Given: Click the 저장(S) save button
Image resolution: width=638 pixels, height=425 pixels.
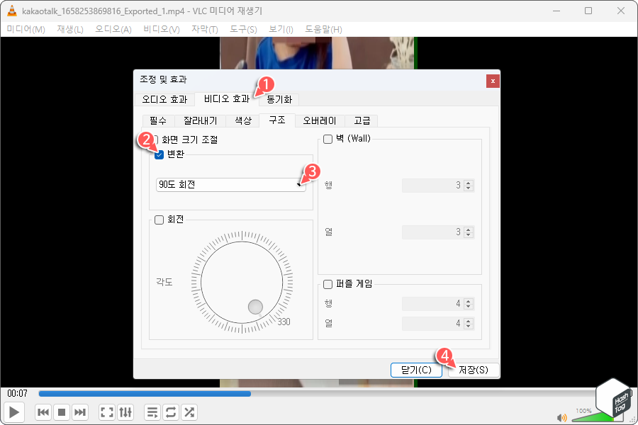Looking at the screenshot, I should tap(474, 370).
